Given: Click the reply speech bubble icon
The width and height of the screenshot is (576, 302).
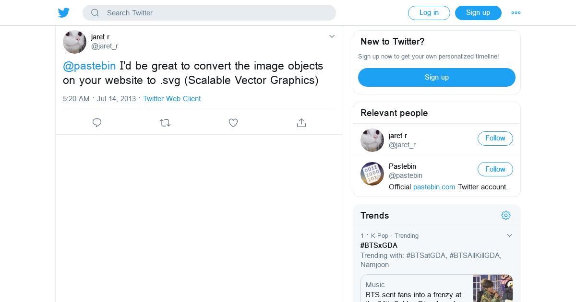Looking at the screenshot, I should tap(97, 123).
